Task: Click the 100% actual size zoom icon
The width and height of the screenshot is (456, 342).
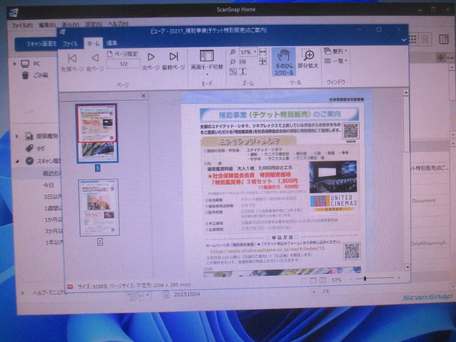Action: tap(243, 62)
